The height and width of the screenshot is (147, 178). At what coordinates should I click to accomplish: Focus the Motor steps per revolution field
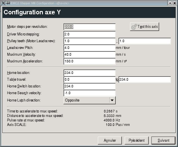point(90,27)
